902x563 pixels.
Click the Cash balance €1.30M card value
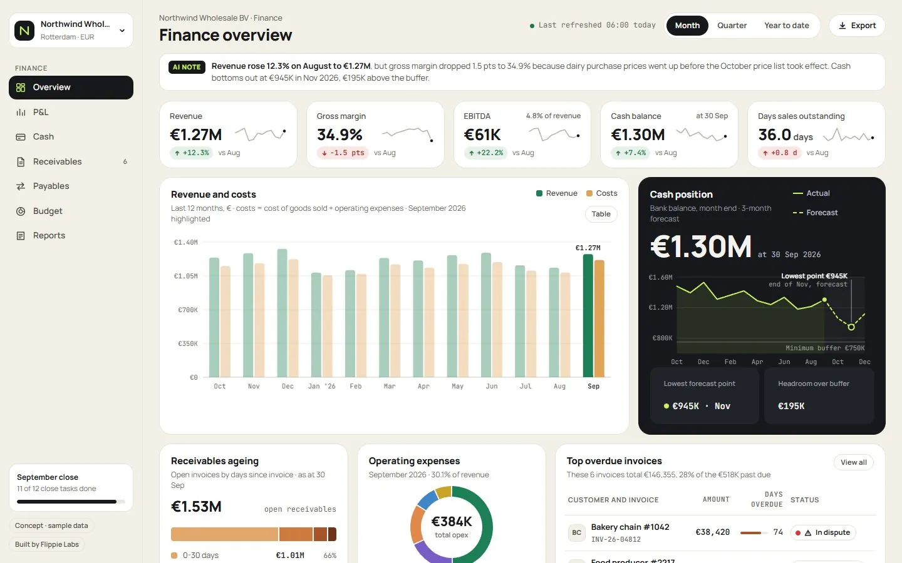pyautogui.click(x=638, y=135)
